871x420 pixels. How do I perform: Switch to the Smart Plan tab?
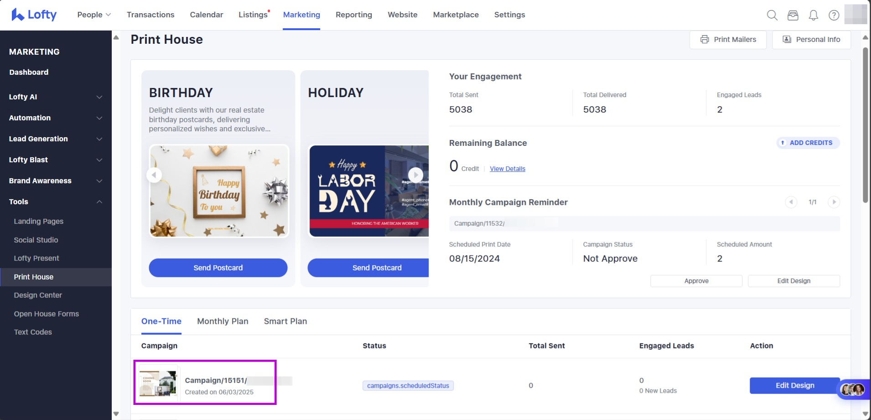click(x=285, y=321)
